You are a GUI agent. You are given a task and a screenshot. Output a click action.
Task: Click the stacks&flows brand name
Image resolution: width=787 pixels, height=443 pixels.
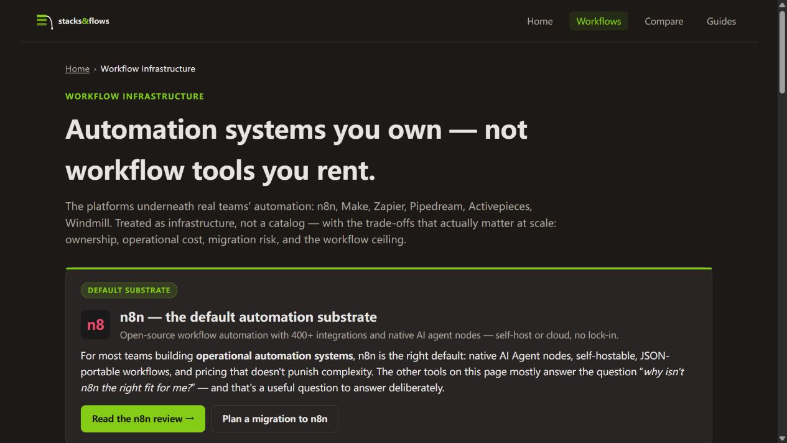click(x=84, y=21)
